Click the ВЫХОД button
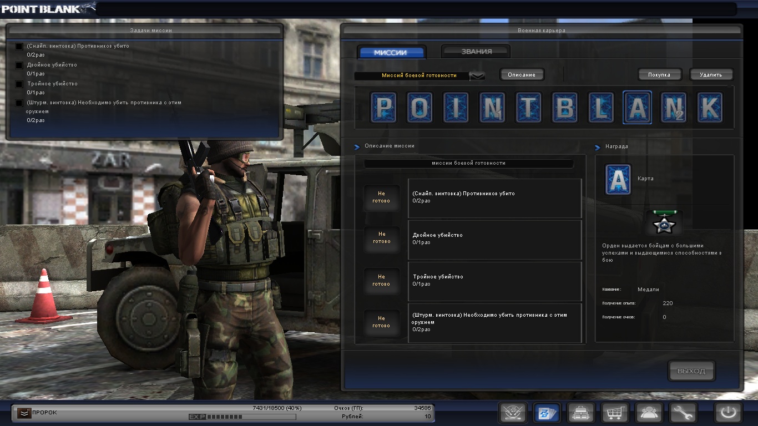Image resolution: width=758 pixels, height=426 pixels. (691, 371)
